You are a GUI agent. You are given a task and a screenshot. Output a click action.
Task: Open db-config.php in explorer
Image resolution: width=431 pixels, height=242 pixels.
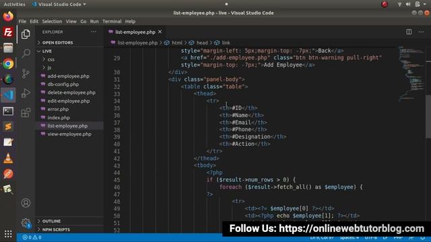click(x=63, y=84)
